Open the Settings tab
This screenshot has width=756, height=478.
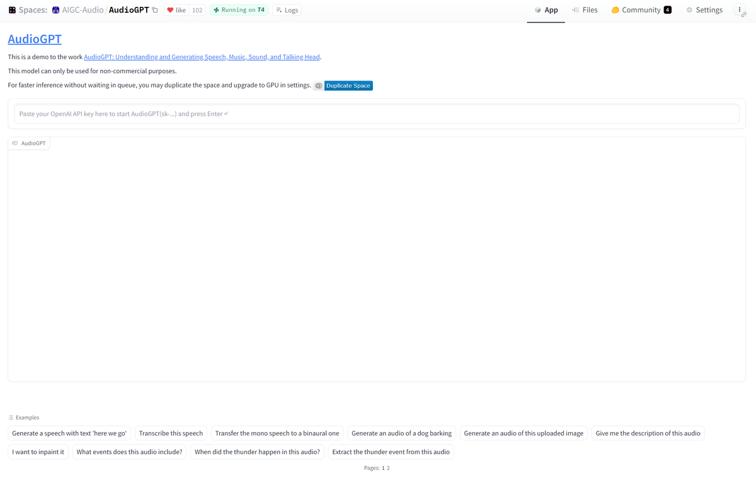pyautogui.click(x=704, y=10)
